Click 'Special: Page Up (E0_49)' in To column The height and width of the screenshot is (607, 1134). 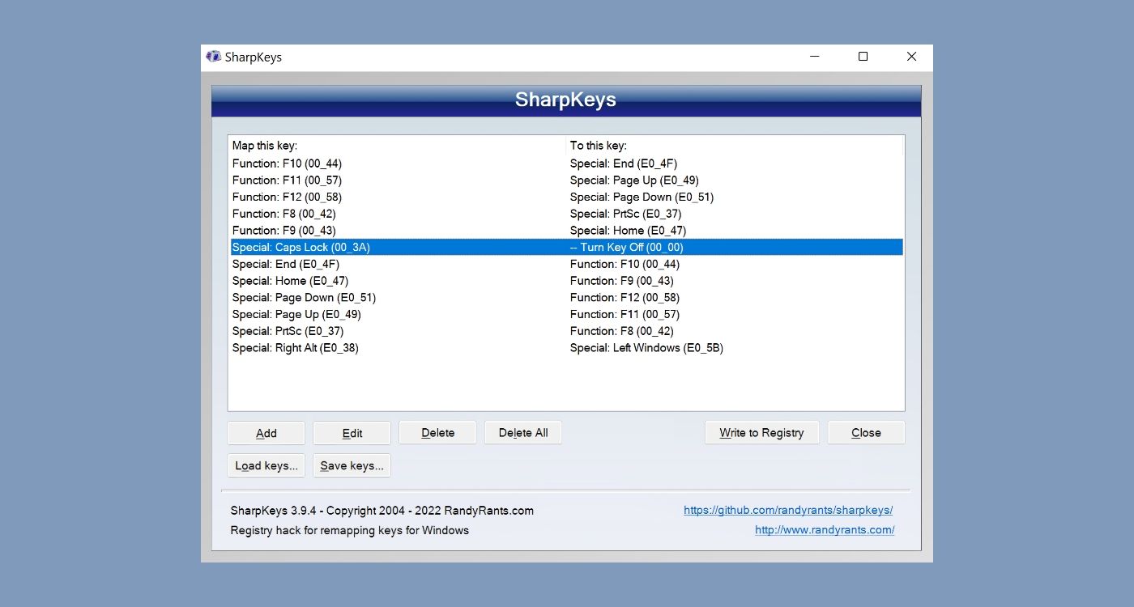point(634,180)
